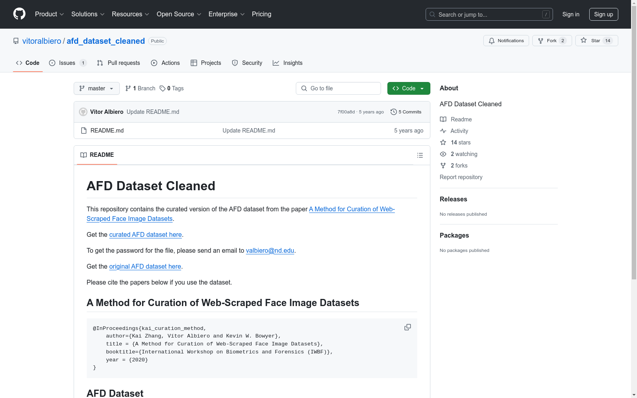Go to the Pull requests tab
The height and width of the screenshot is (398, 637).
coord(119,63)
